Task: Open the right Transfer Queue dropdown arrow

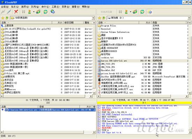Action: [131, 12]
